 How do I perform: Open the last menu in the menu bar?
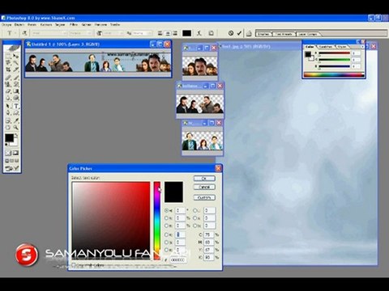click(115, 24)
